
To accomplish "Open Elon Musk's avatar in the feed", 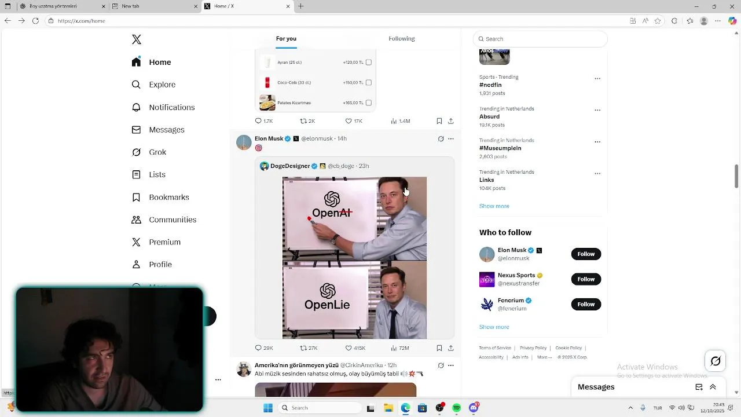I will (x=244, y=142).
